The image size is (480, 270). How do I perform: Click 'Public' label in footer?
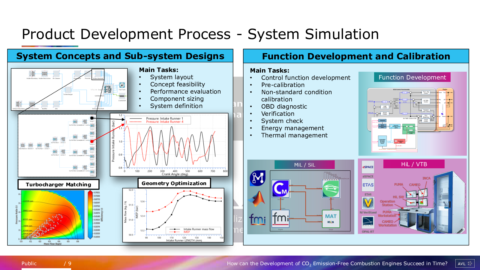29,263
